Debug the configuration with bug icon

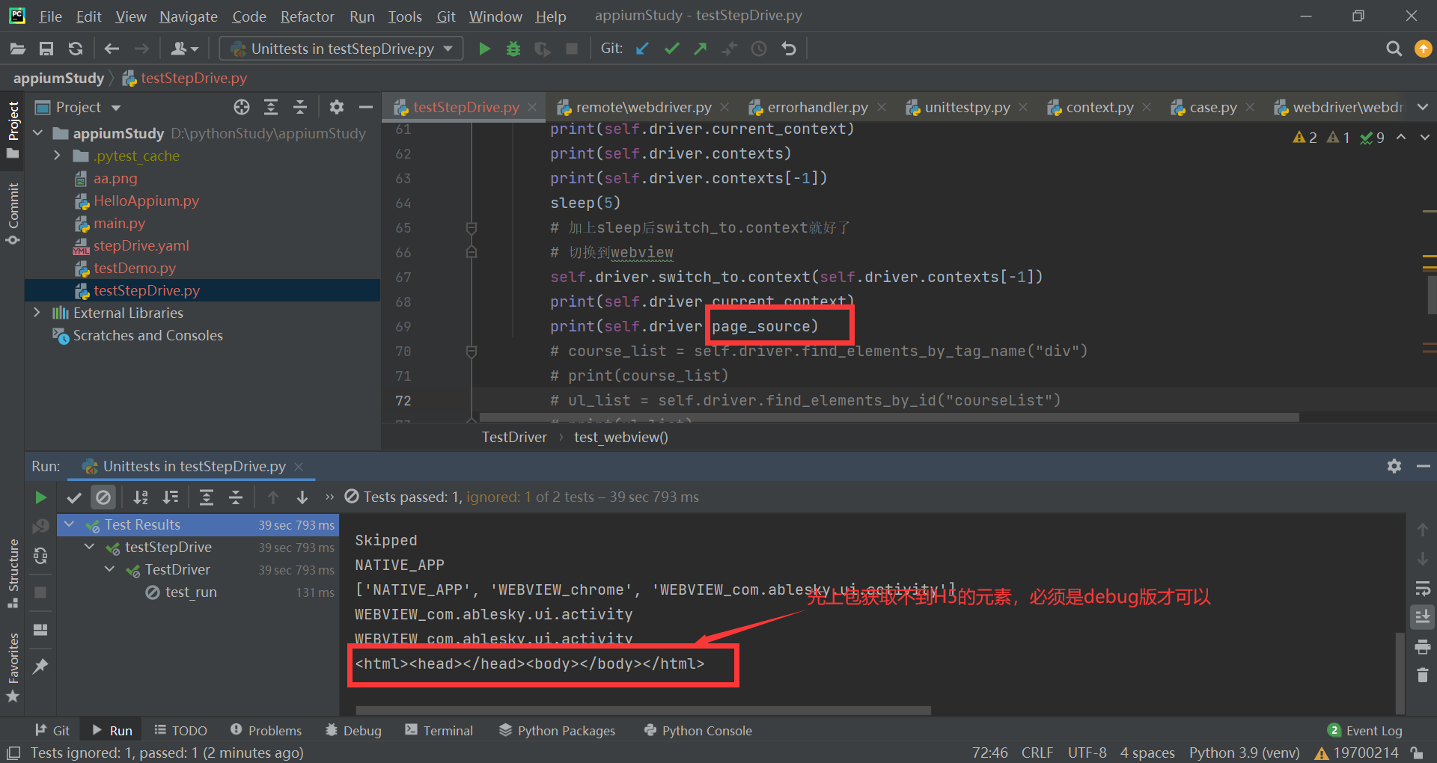tap(513, 49)
